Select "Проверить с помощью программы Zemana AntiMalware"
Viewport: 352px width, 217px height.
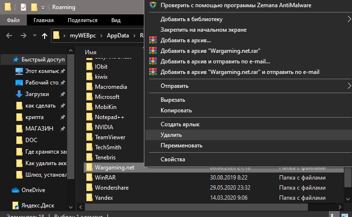(x=248, y=5)
